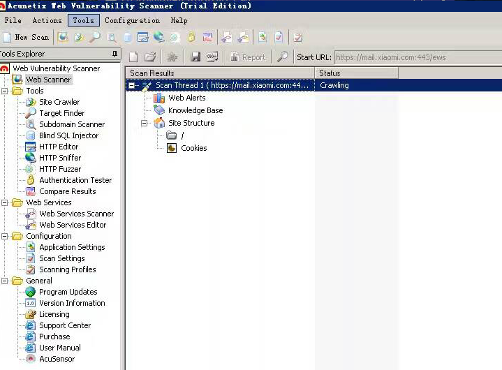Screen dimensions: 502x370
Task: Select Blind SQL Injector in the tree
Action: [x=69, y=135]
